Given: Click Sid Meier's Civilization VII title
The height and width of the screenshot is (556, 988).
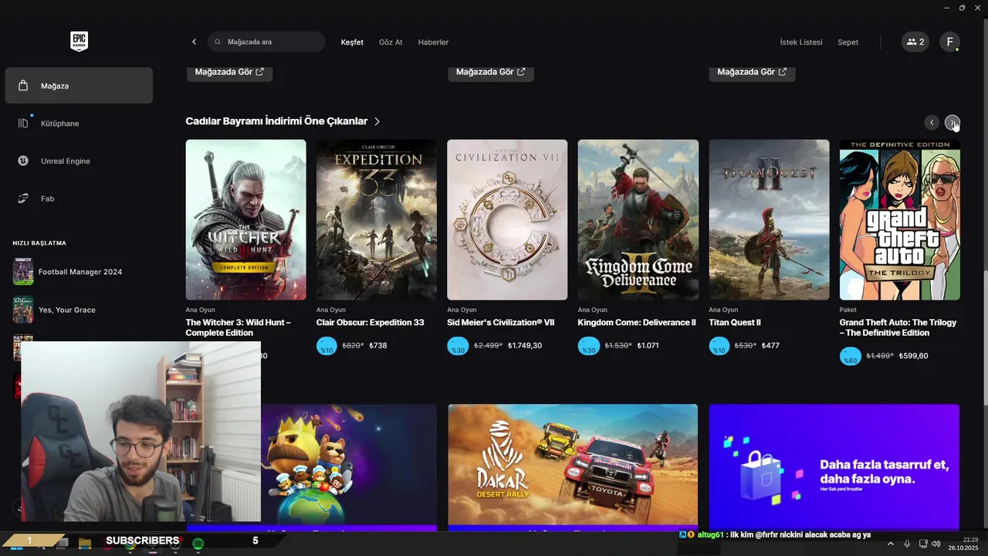Looking at the screenshot, I should (501, 323).
